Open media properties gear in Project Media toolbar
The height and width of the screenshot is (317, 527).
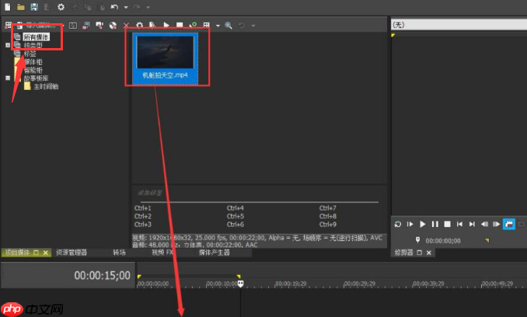click(139, 26)
